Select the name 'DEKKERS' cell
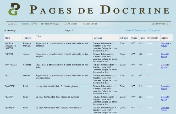Image resolution: width=176 pixels, height=114 pixels. coord(10,108)
